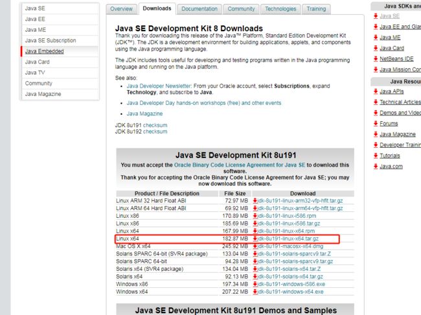This screenshot has height=315, width=421.
Task: Select Java EE in left sidebar
Action: point(60,19)
